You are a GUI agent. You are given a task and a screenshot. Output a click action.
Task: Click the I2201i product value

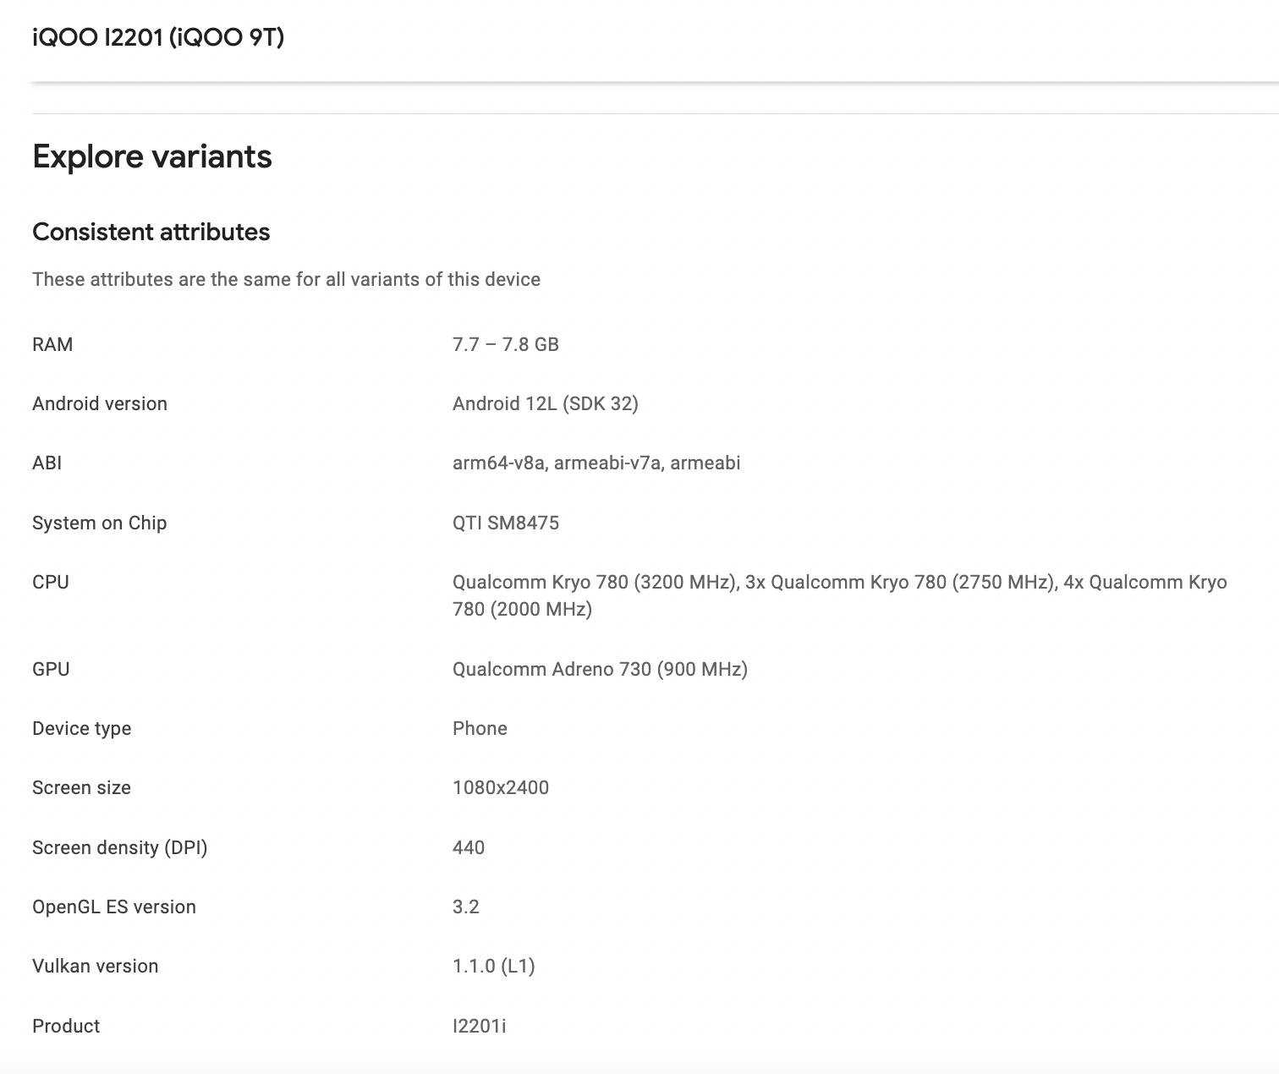click(x=479, y=1026)
